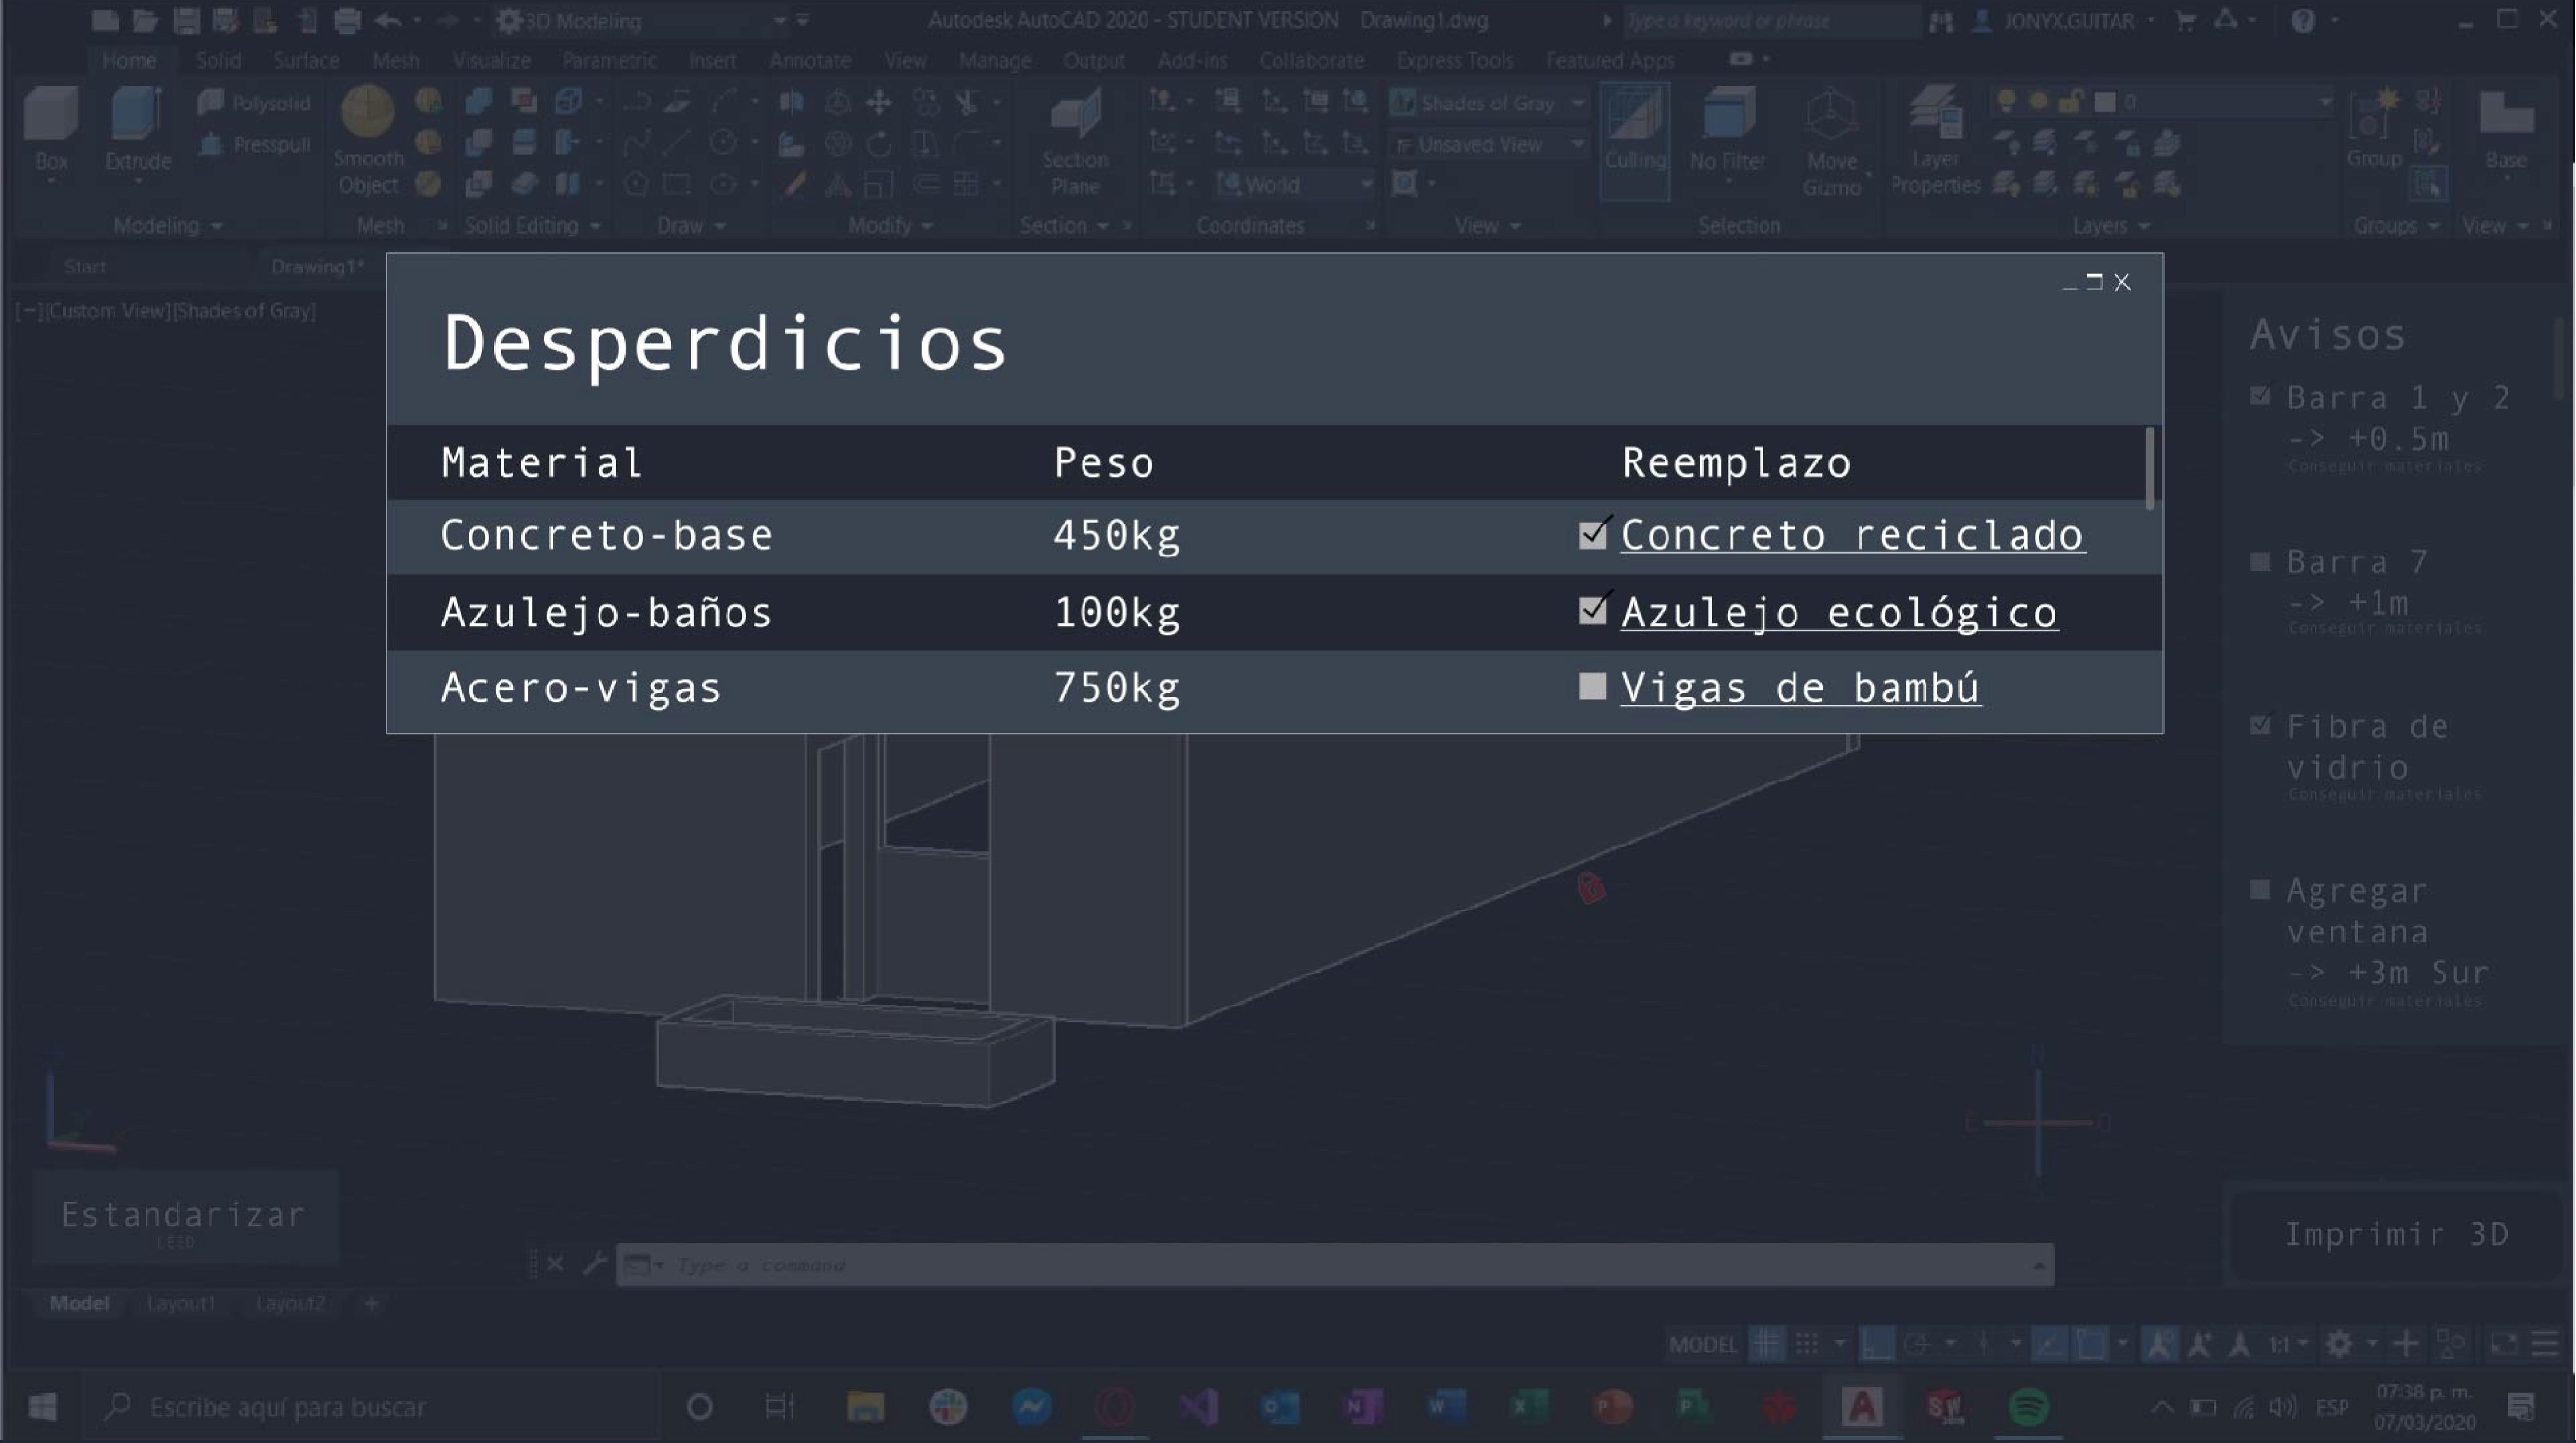Click the Acero-vigas material cell
The width and height of the screenshot is (2576, 1443).
point(580,688)
